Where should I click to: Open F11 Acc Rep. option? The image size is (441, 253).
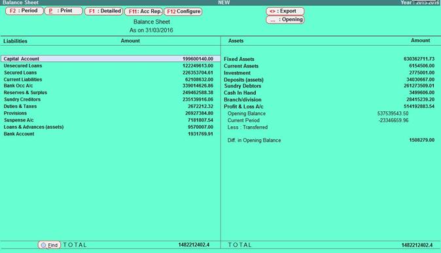[144, 12]
